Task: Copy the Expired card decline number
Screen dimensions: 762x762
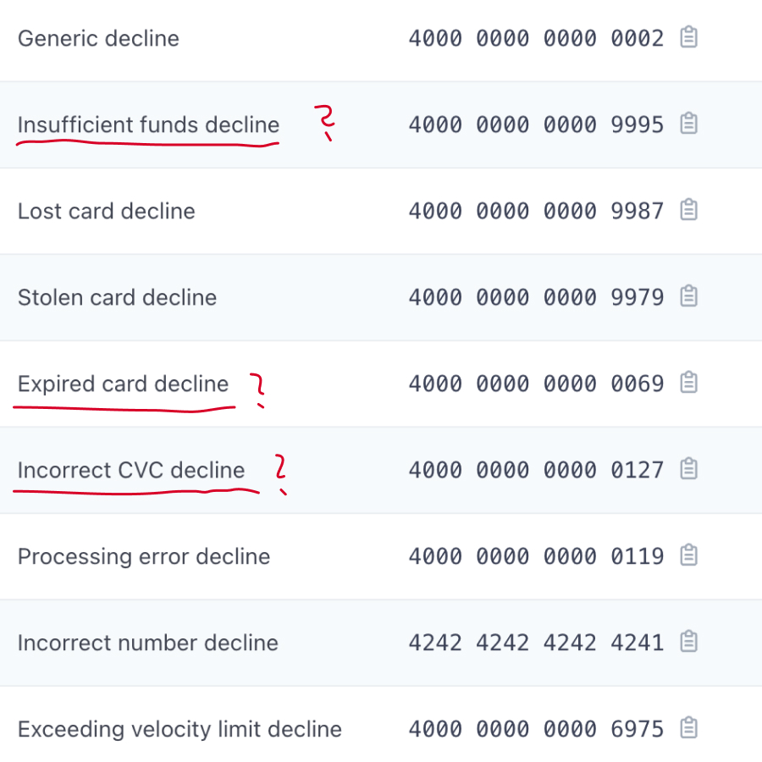Action: pyautogui.click(x=689, y=384)
